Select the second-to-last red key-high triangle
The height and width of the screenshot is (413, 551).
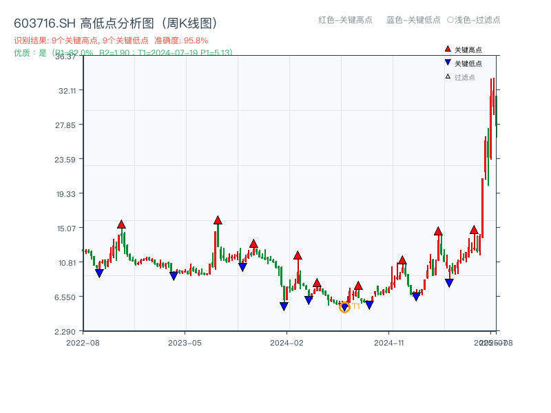tap(438, 231)
